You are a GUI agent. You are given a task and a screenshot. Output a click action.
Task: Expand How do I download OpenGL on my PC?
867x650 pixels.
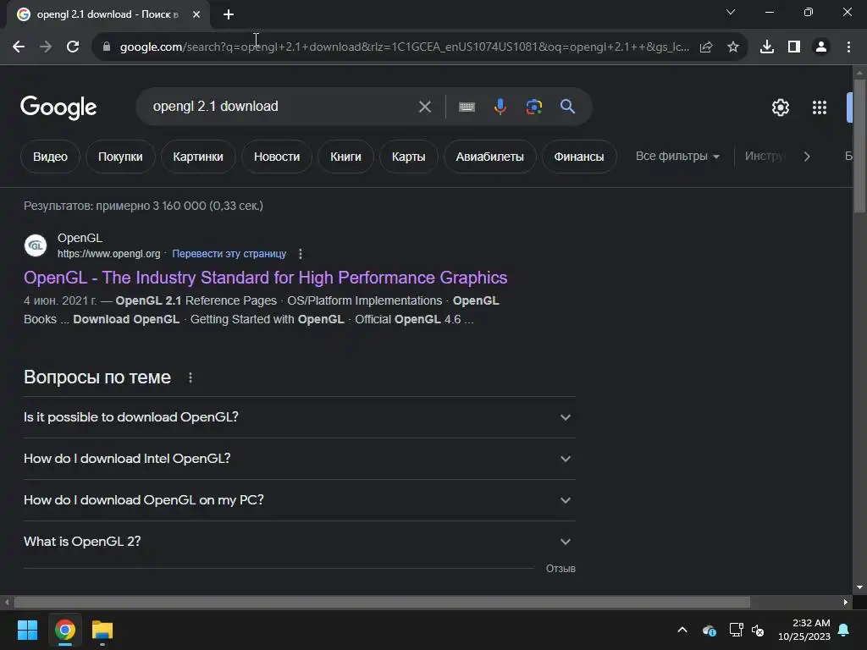pyautogui.click(x=299, y=500)
